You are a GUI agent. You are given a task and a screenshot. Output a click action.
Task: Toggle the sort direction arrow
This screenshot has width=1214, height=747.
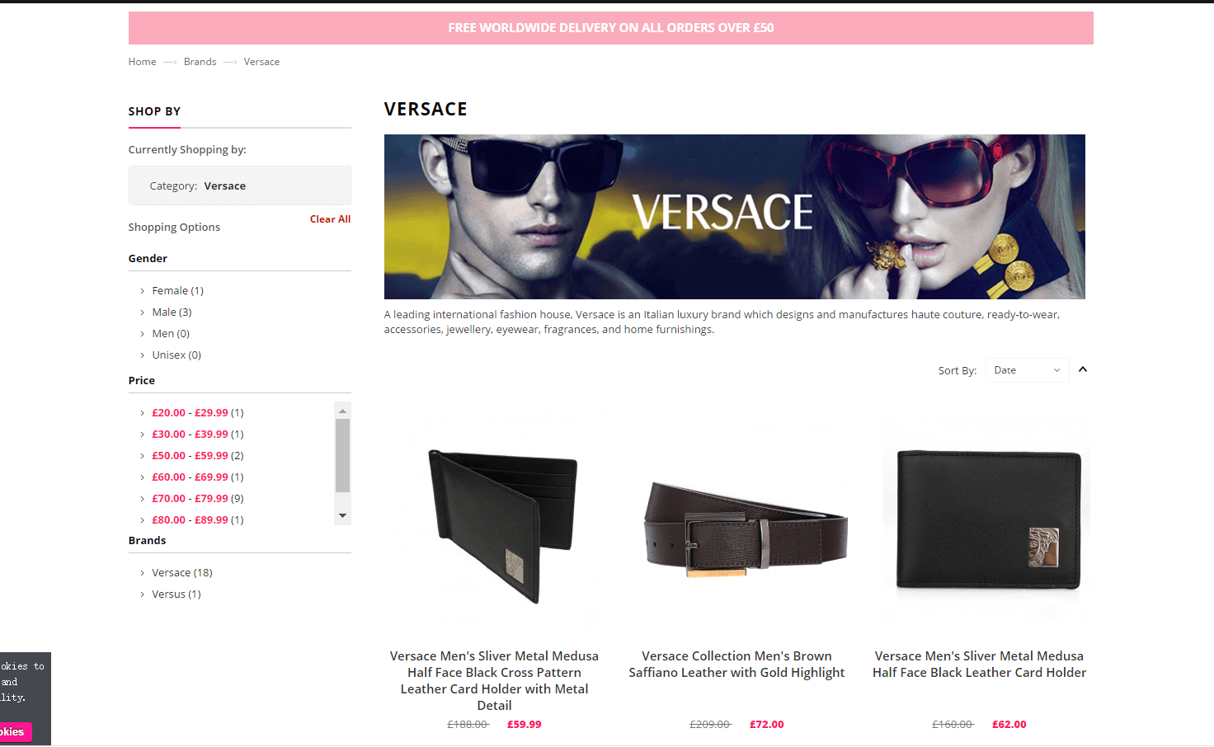pos(1083,369)
